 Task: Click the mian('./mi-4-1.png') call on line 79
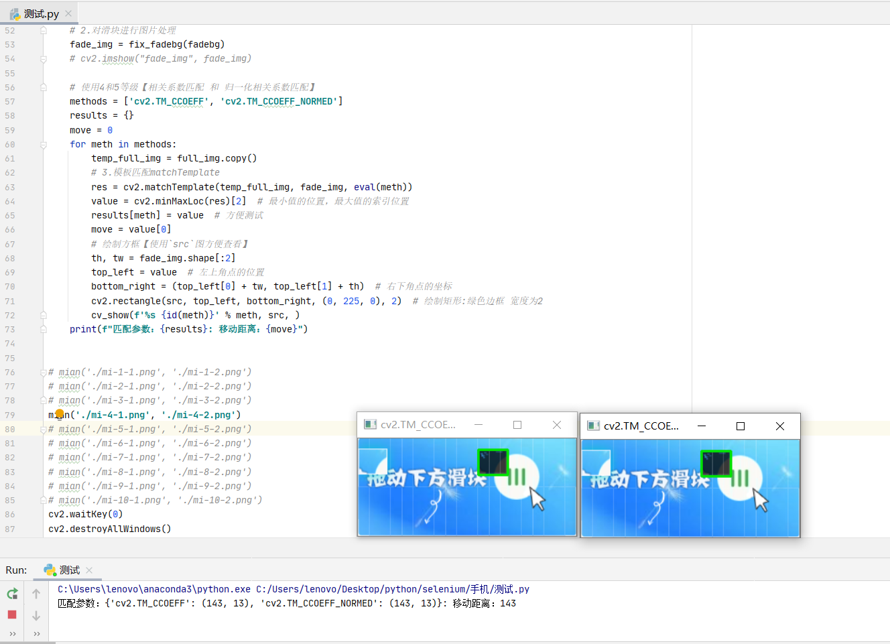point(145,415)
